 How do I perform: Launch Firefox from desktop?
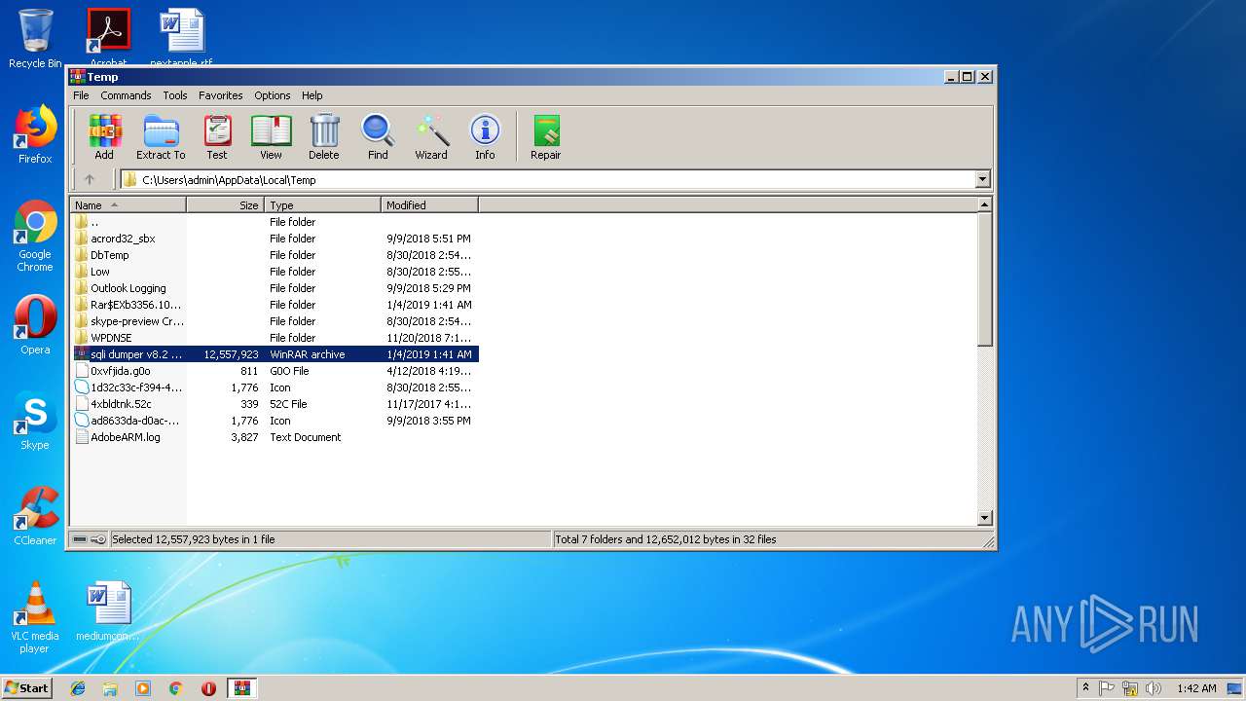(35, 134)
